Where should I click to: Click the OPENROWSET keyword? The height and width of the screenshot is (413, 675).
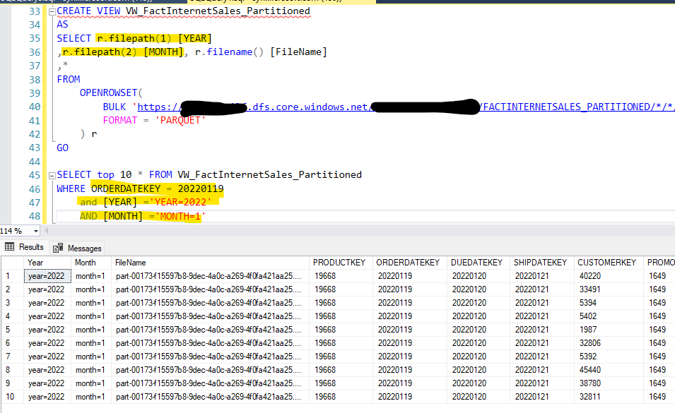coord(108,92)
